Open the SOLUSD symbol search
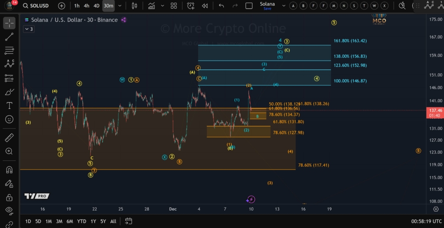 [36, 6]
